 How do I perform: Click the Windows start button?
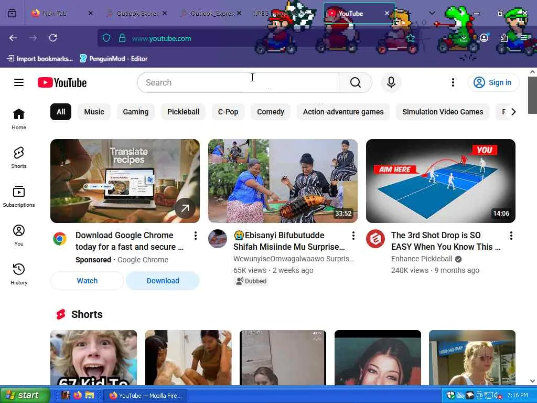pos(25,395)
